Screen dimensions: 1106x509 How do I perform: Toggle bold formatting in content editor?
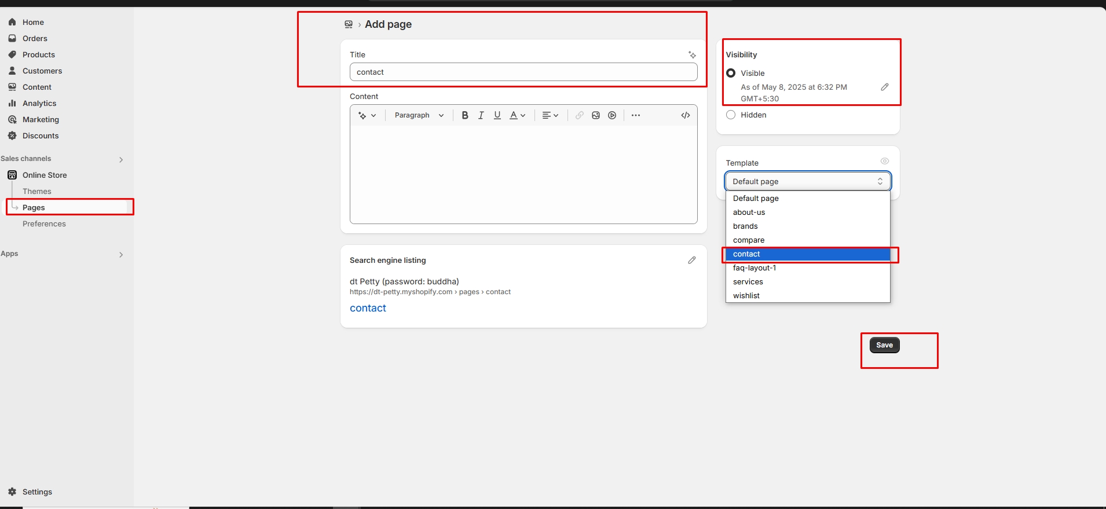click(464, 115)
